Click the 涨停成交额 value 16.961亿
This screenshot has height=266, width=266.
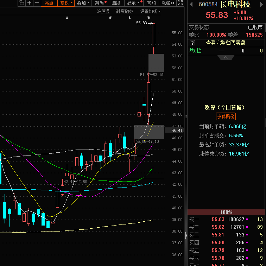click(239, 154)
